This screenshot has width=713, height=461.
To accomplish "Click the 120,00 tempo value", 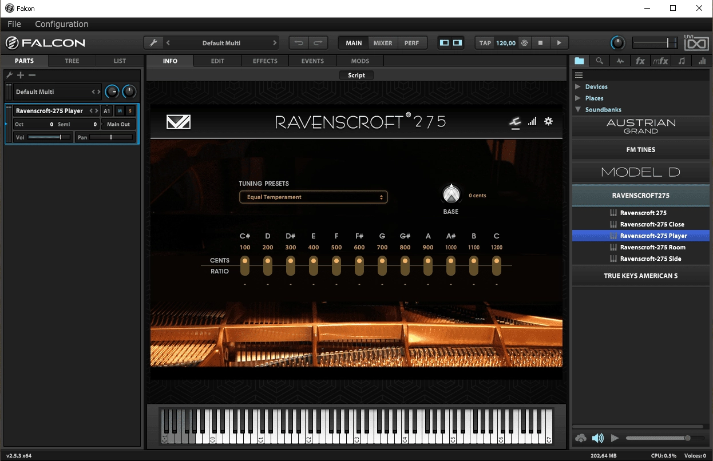I will click(x=506, y=43).
